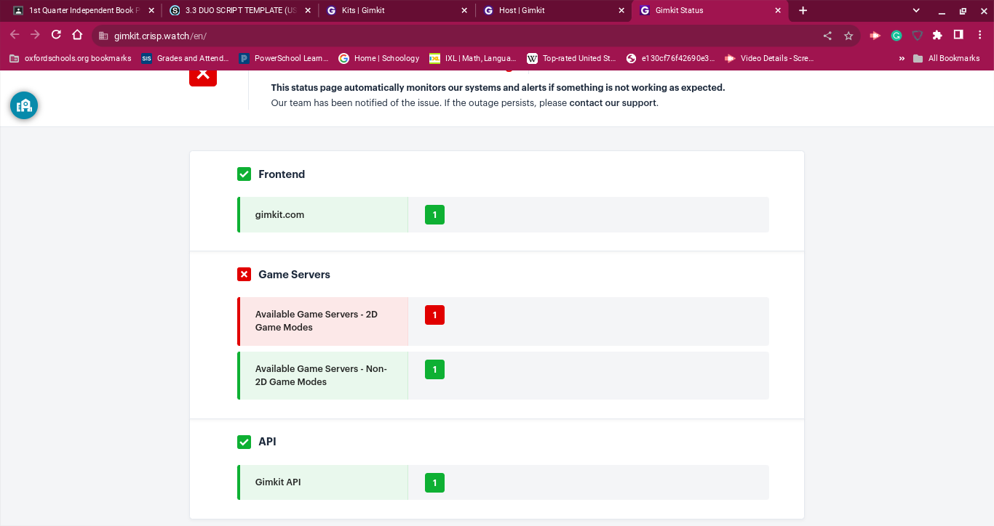Image resolution: width=994 pixels, height=526 pixels.
Task: Click the Grammarly extension icon
Action: (x=896, y=35)
